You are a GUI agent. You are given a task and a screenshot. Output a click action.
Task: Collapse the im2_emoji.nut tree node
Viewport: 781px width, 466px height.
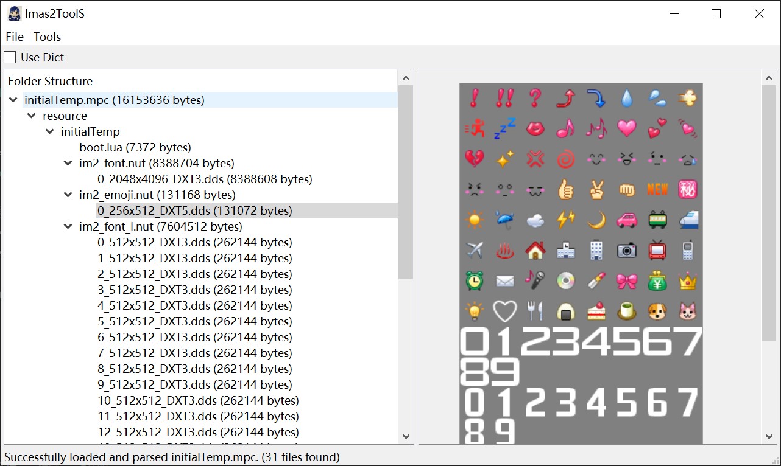pos(68,195)
